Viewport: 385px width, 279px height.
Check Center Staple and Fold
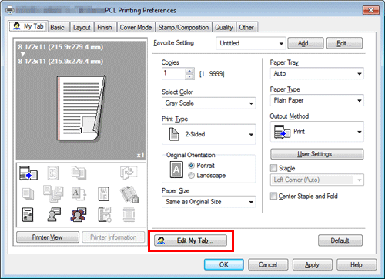click(x=274, y=196)
